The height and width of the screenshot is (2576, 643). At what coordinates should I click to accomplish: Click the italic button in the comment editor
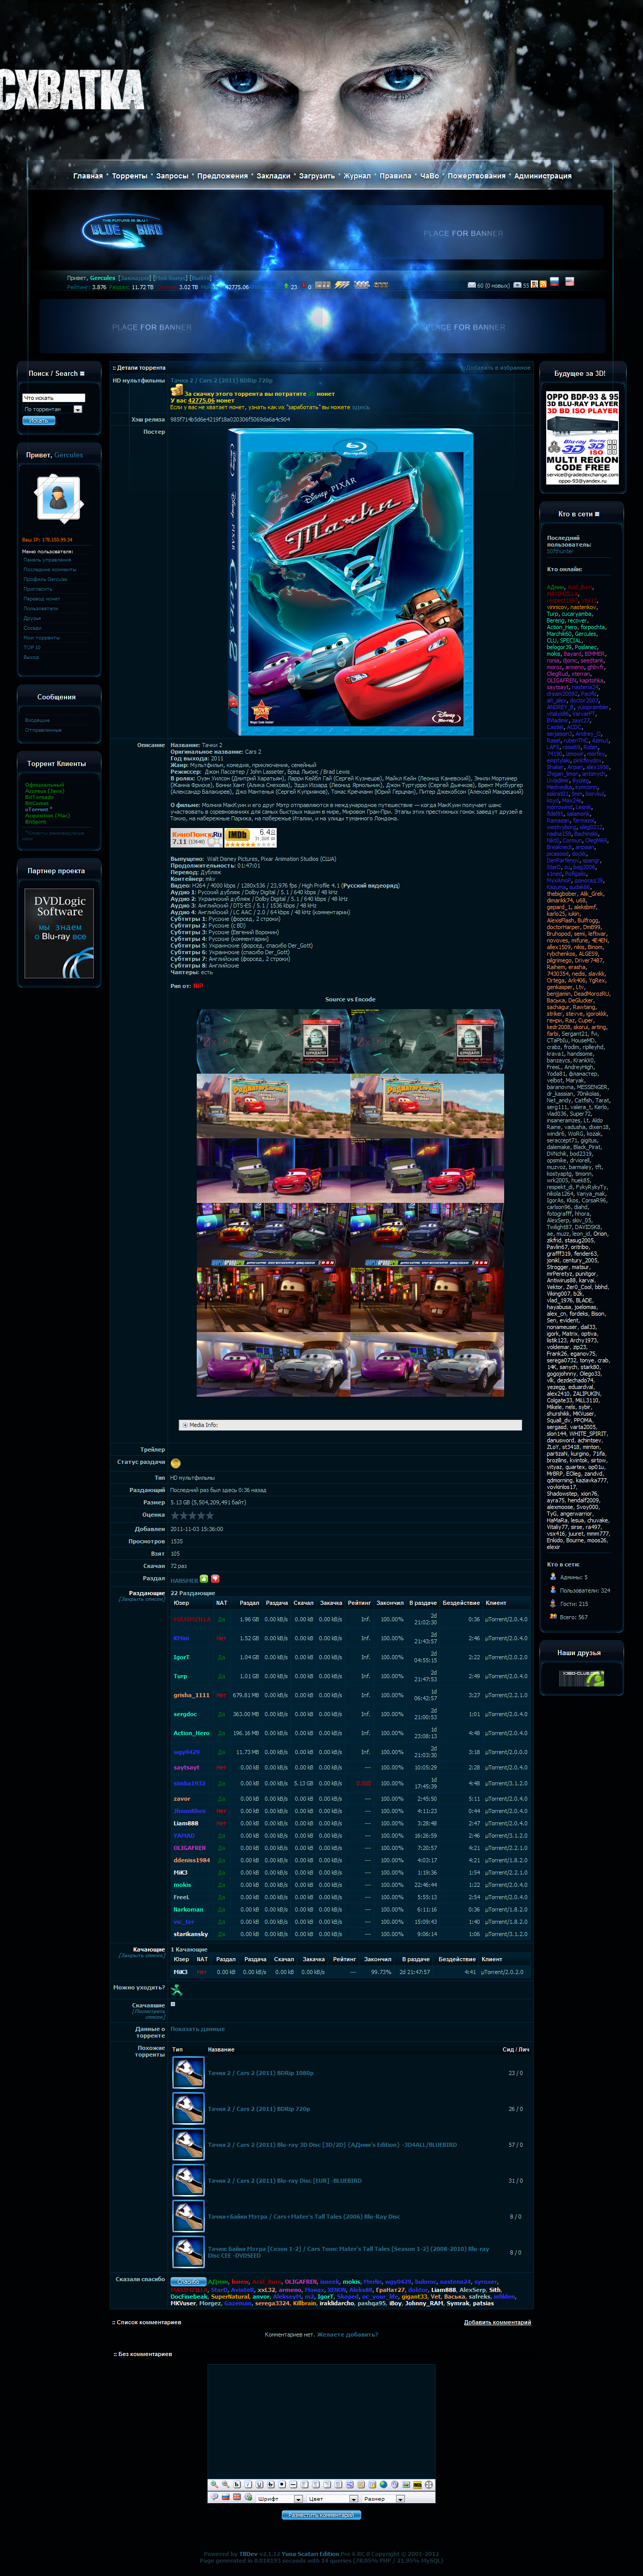click(248, 2485)
